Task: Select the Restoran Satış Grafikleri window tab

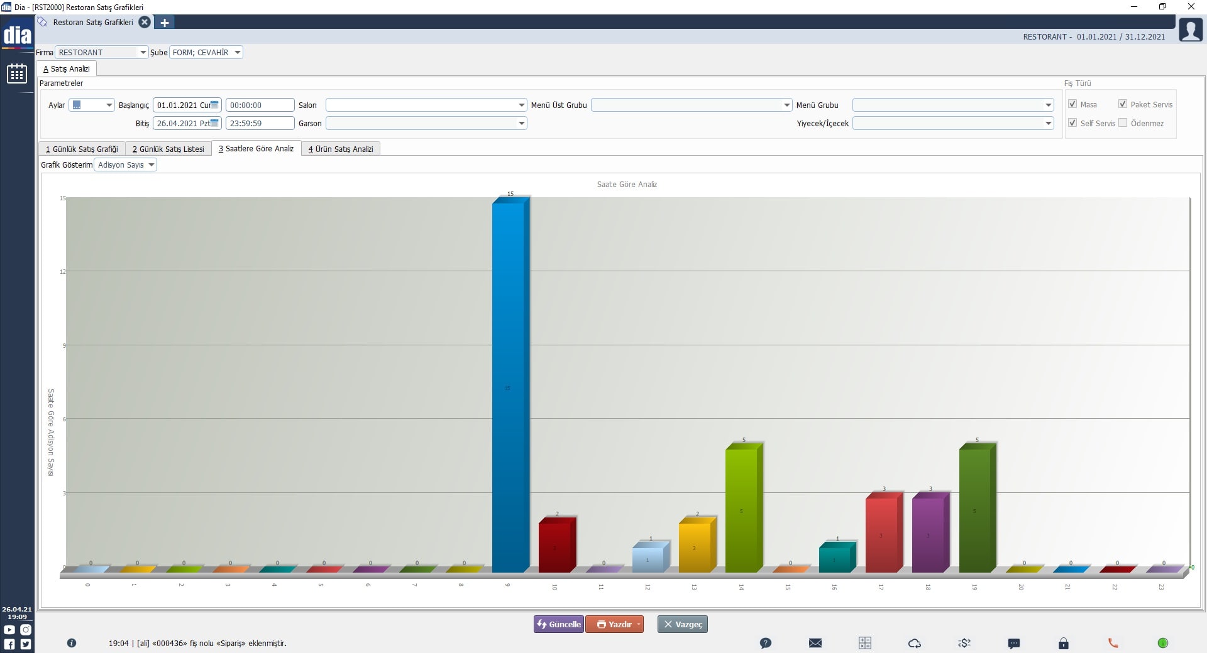Action: (93, 22)
